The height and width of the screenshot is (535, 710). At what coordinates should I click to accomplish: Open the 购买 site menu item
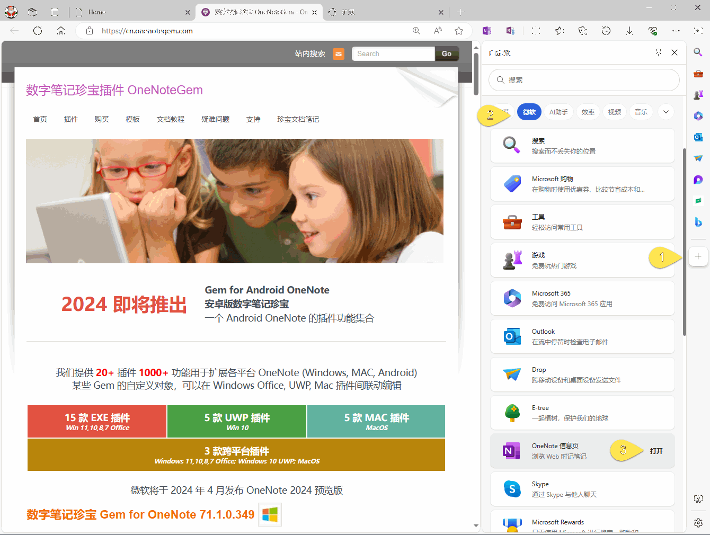tap(102, 119)
